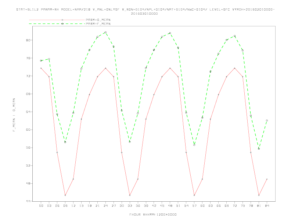Click x-axis tick label 42
This screenshot has height=224, width=291.
coord(154,206)
